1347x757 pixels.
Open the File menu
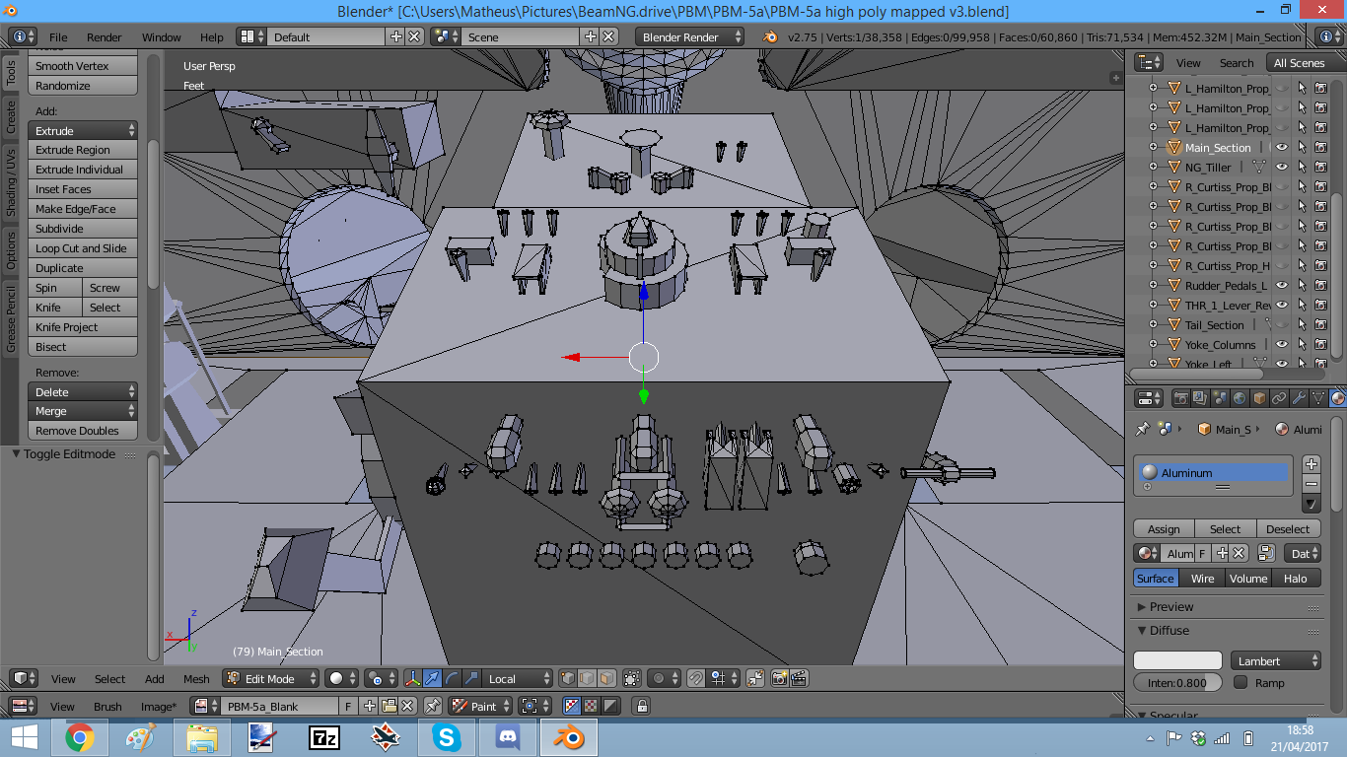tap(58, 37)
